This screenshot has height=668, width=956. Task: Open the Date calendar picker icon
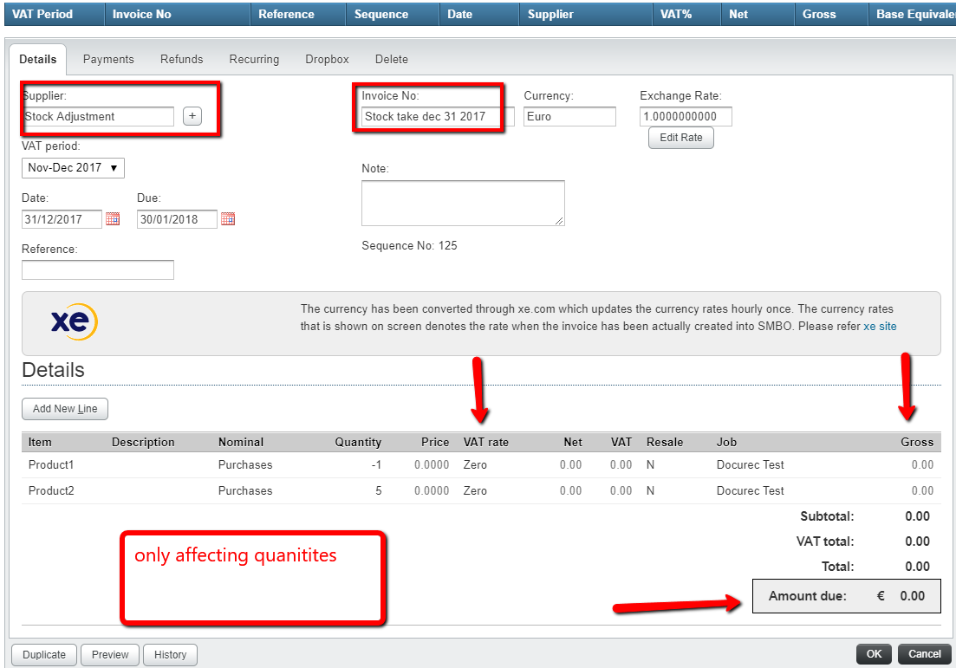coord(113,219)
